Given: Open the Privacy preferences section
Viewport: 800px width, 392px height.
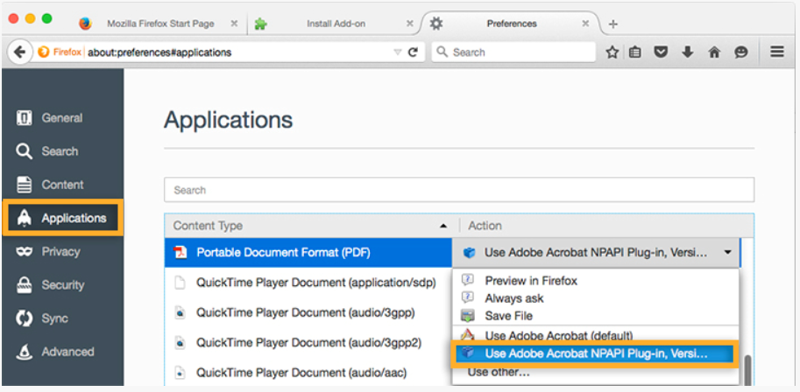Looking at the screenshot, I should point(60,252).
